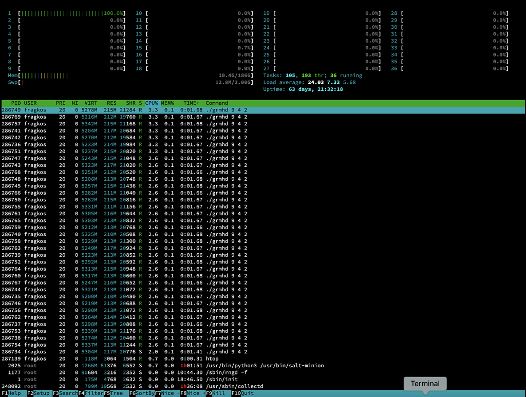Click the Load average line

coord(309,83)
